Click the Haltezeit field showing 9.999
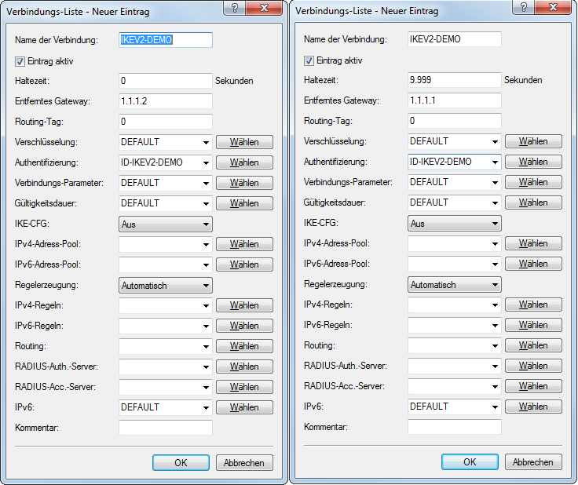This screenshot has width=578, height=485. click(x=454, y=80)
